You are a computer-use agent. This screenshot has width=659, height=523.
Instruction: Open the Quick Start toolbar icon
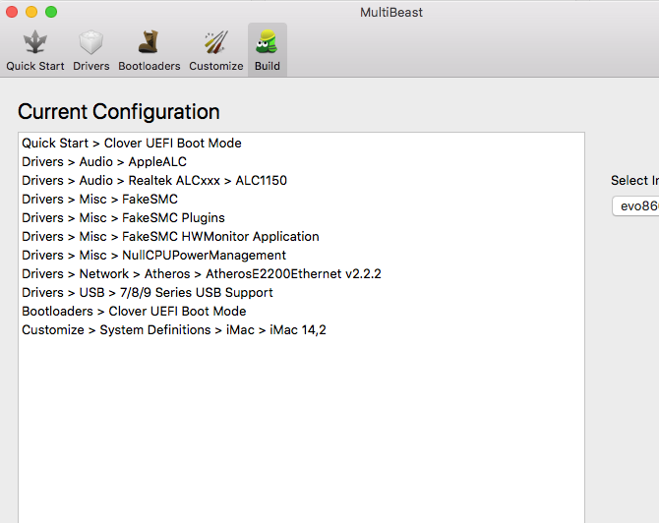(x=35, y=50)
